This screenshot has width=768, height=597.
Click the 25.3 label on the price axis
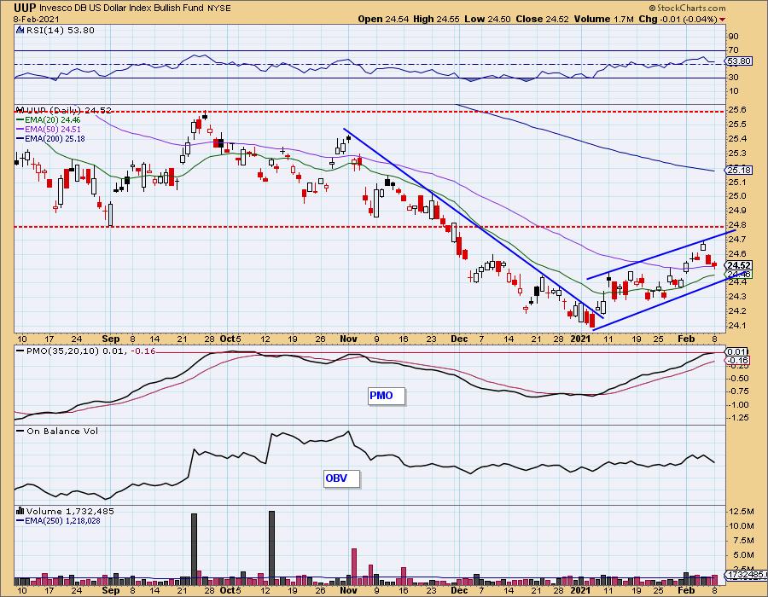pos(736,154)
